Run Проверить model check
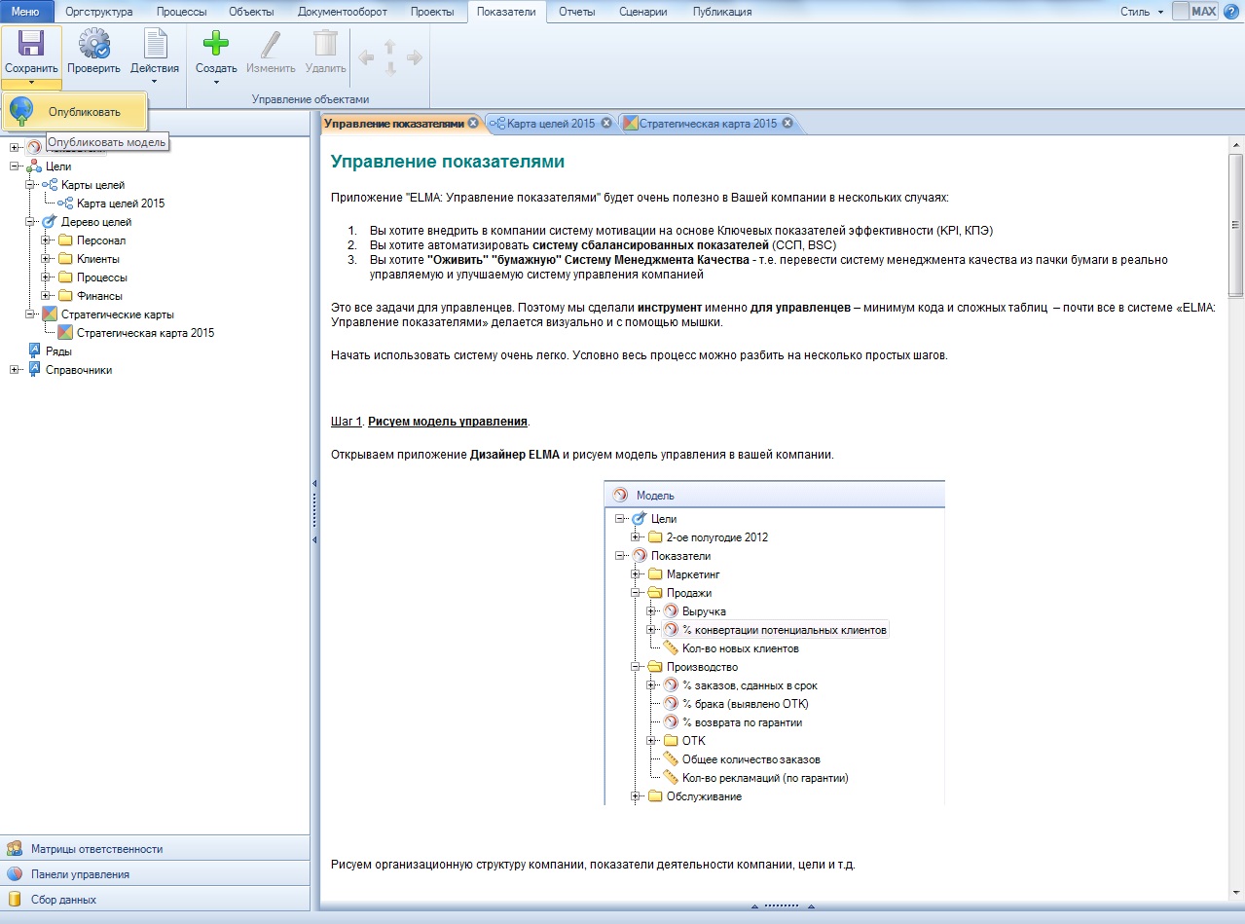 pyautogui.click(x=93, y=44)
